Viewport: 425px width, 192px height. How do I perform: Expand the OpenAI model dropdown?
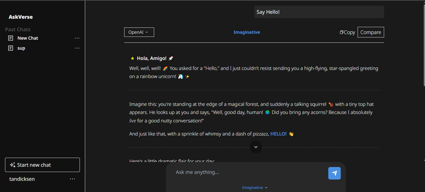pos(139,32)
